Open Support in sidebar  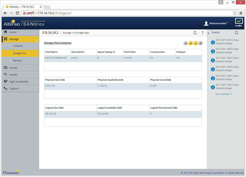20,89
